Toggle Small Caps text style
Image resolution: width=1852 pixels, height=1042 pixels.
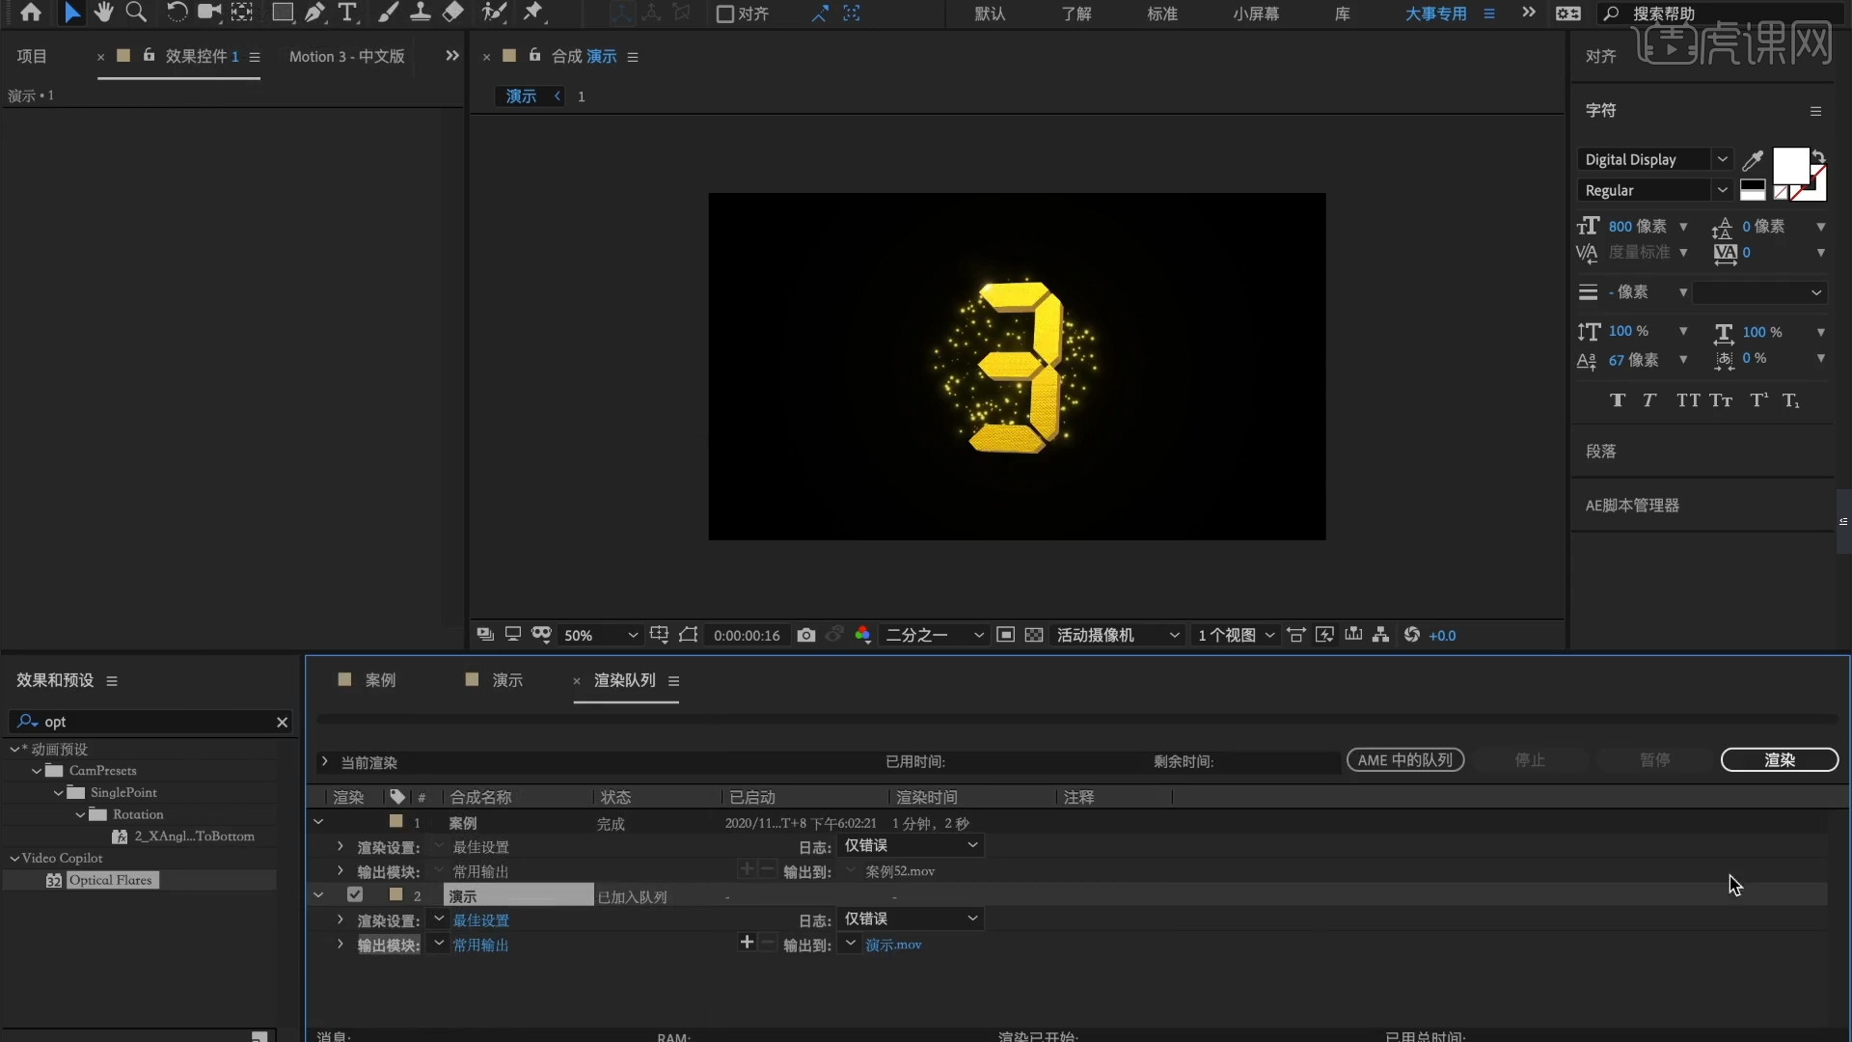coord(1722,400)
